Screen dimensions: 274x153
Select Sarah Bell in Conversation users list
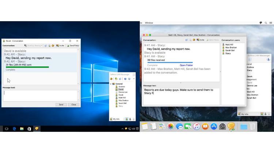[230, 50]
